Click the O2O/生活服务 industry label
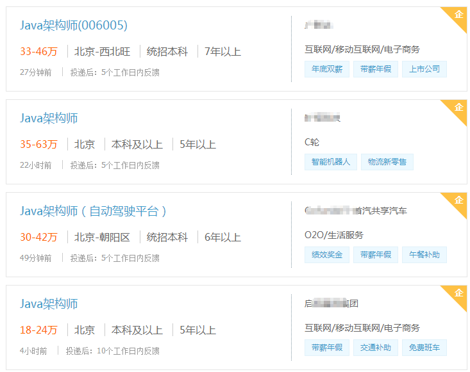This screenshot has width=470, height=372. click(334, 235)
